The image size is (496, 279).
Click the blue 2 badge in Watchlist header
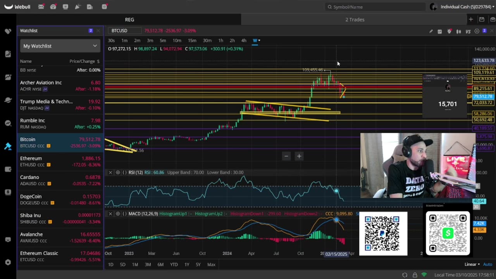(91, 31)
